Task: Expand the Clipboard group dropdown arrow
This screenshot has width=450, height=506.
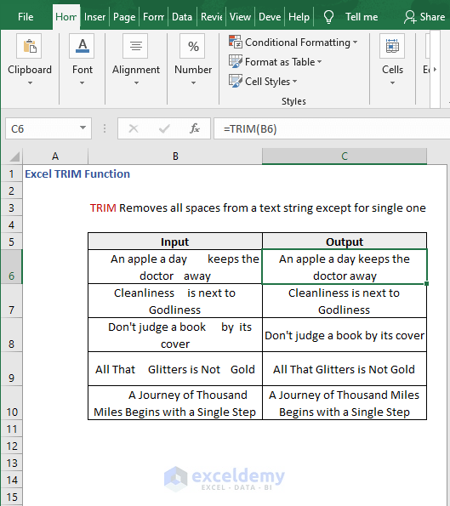Action: click(30, 83)
